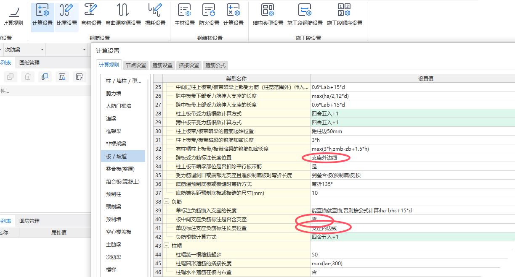The width and height of the screenshot is (515, 277).
Task: Select 预制墙 in the category list
Action: tap(123, 219)
